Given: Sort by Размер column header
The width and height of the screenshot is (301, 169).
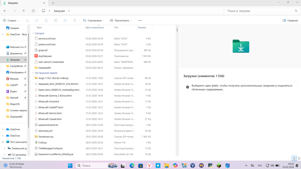Looking at the screenshot, I should click(x=142, y=27).
